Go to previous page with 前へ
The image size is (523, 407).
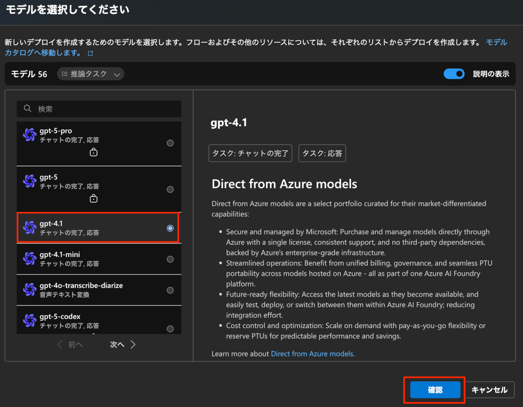point(70,344)
